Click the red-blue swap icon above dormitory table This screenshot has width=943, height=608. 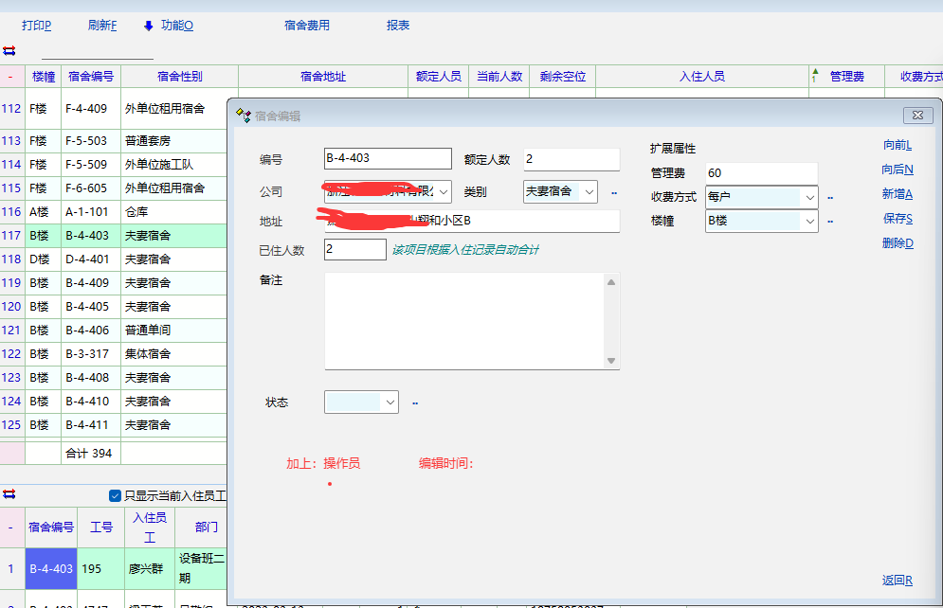pyautogui.click(x=9, y=50)
